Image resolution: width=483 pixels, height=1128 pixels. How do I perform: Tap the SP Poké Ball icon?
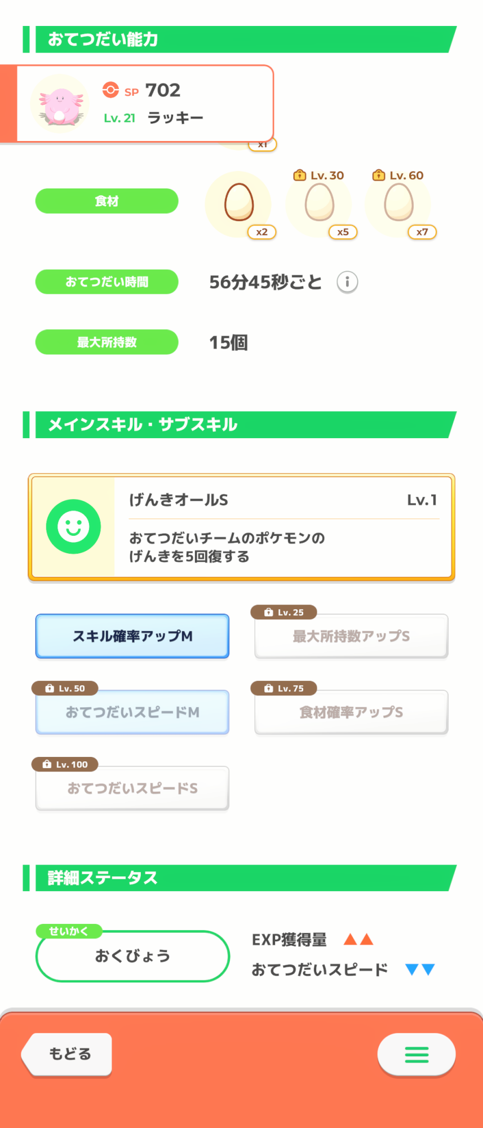110,90
